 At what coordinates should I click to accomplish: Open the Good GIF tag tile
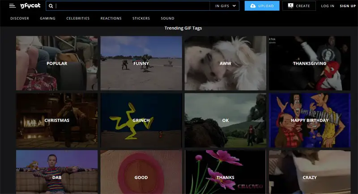click(x=141, y=172)
